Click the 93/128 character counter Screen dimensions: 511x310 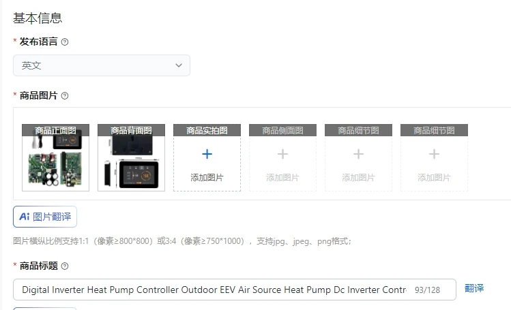coord(427,290)
